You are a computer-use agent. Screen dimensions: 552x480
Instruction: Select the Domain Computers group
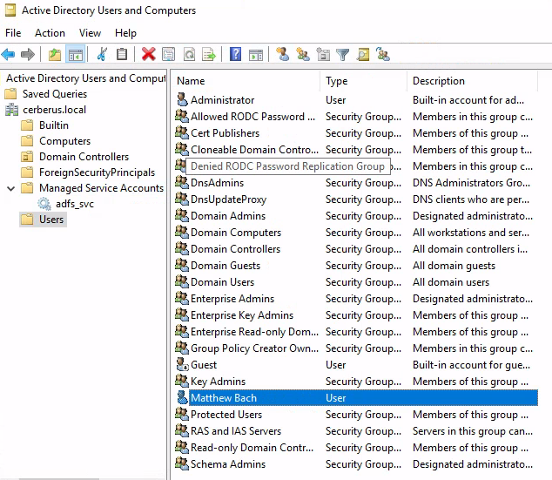pos(236,233)
